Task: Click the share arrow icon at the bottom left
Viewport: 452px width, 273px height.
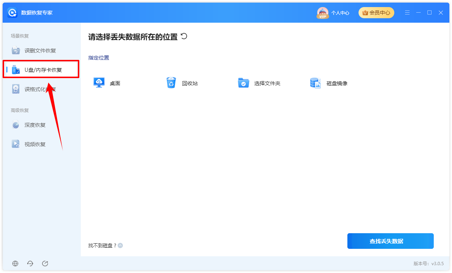Action: 45,263
